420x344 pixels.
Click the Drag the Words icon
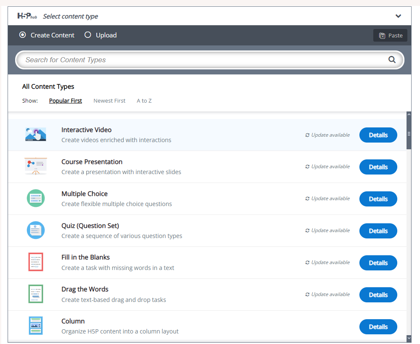(36, 294)
